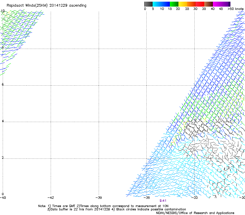The image size is (245, 215).
Task: Click the latitude label '2' on the axis
Action: pos(3,158)
